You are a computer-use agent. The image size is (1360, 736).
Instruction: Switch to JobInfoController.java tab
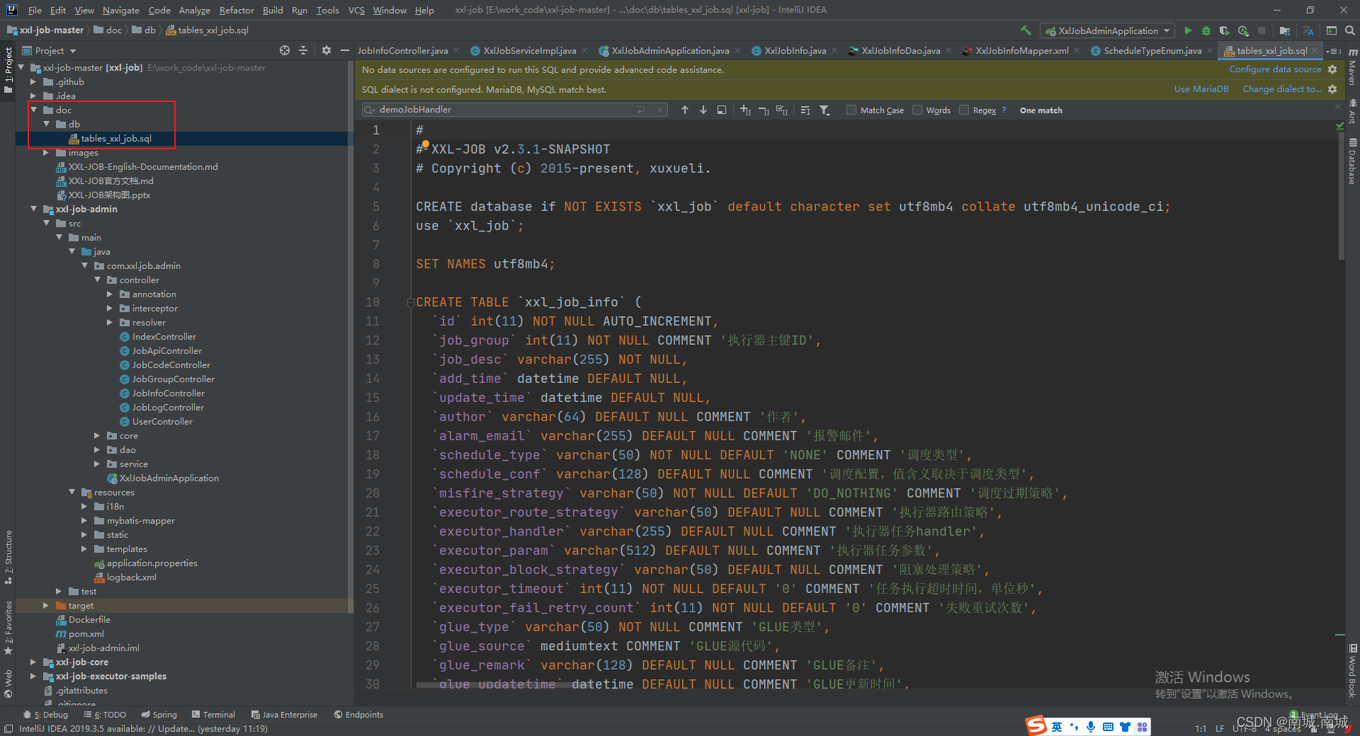coord(402,50)
